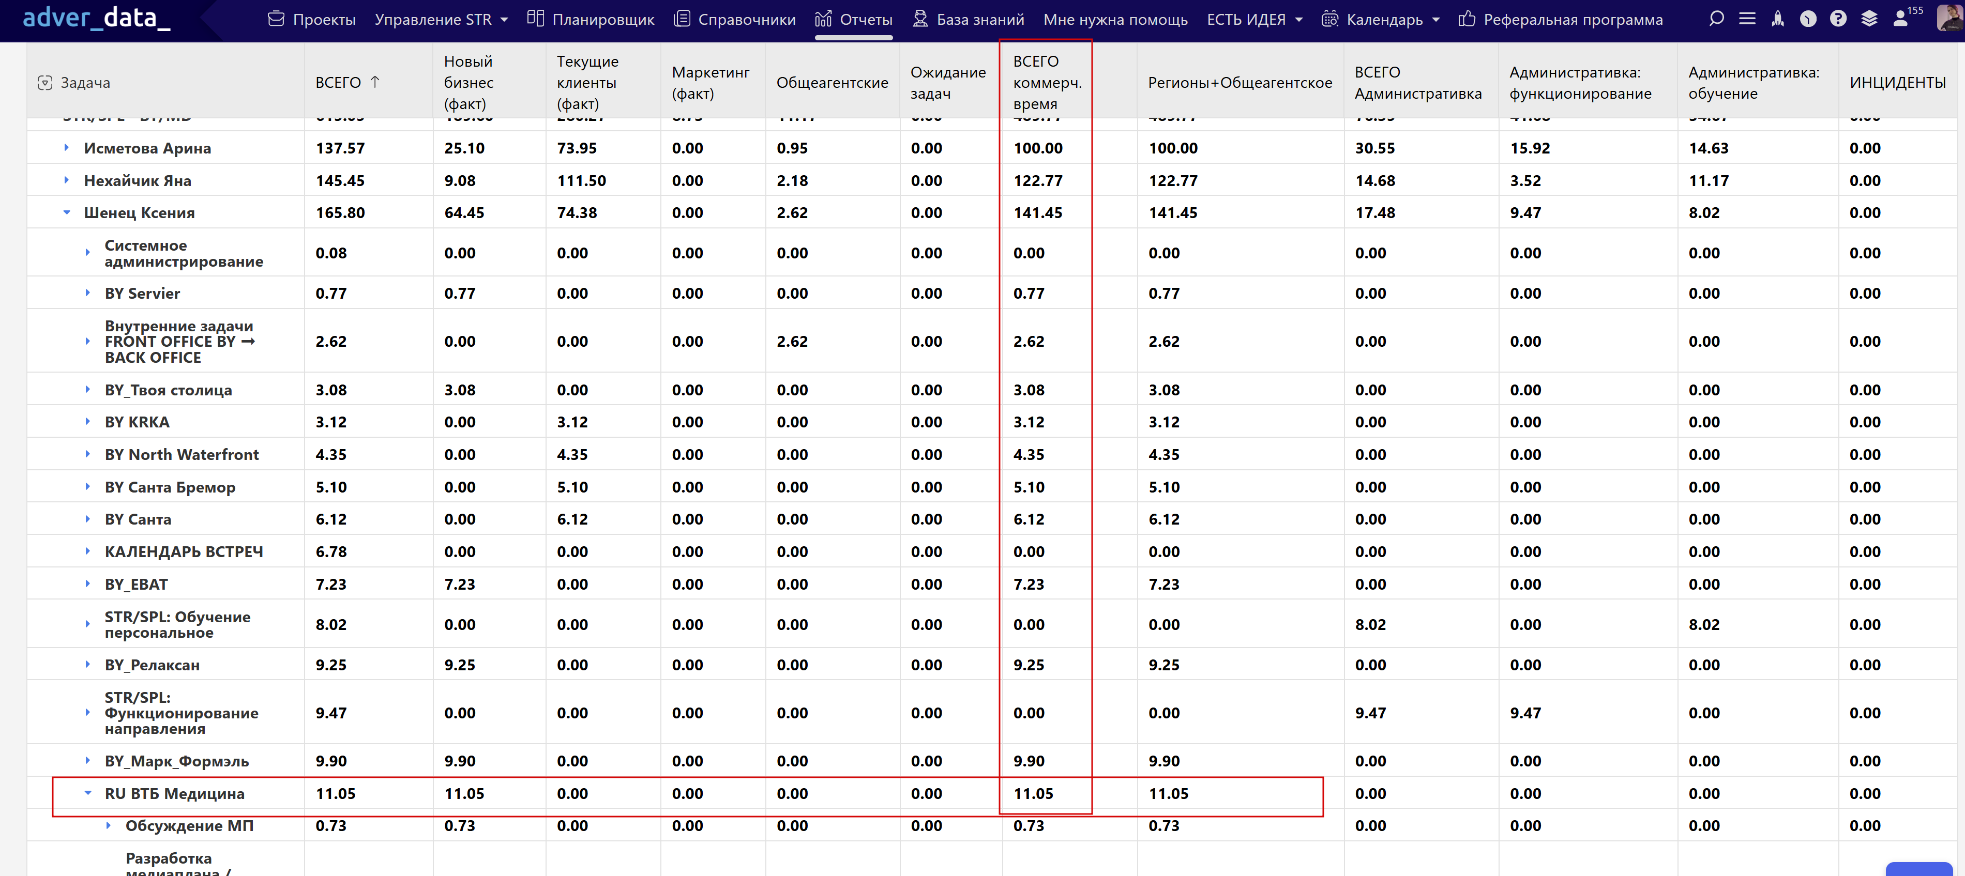Click the question mark help icon
The height and width of the screenshot is (876, 1965).
point(1838,19)
